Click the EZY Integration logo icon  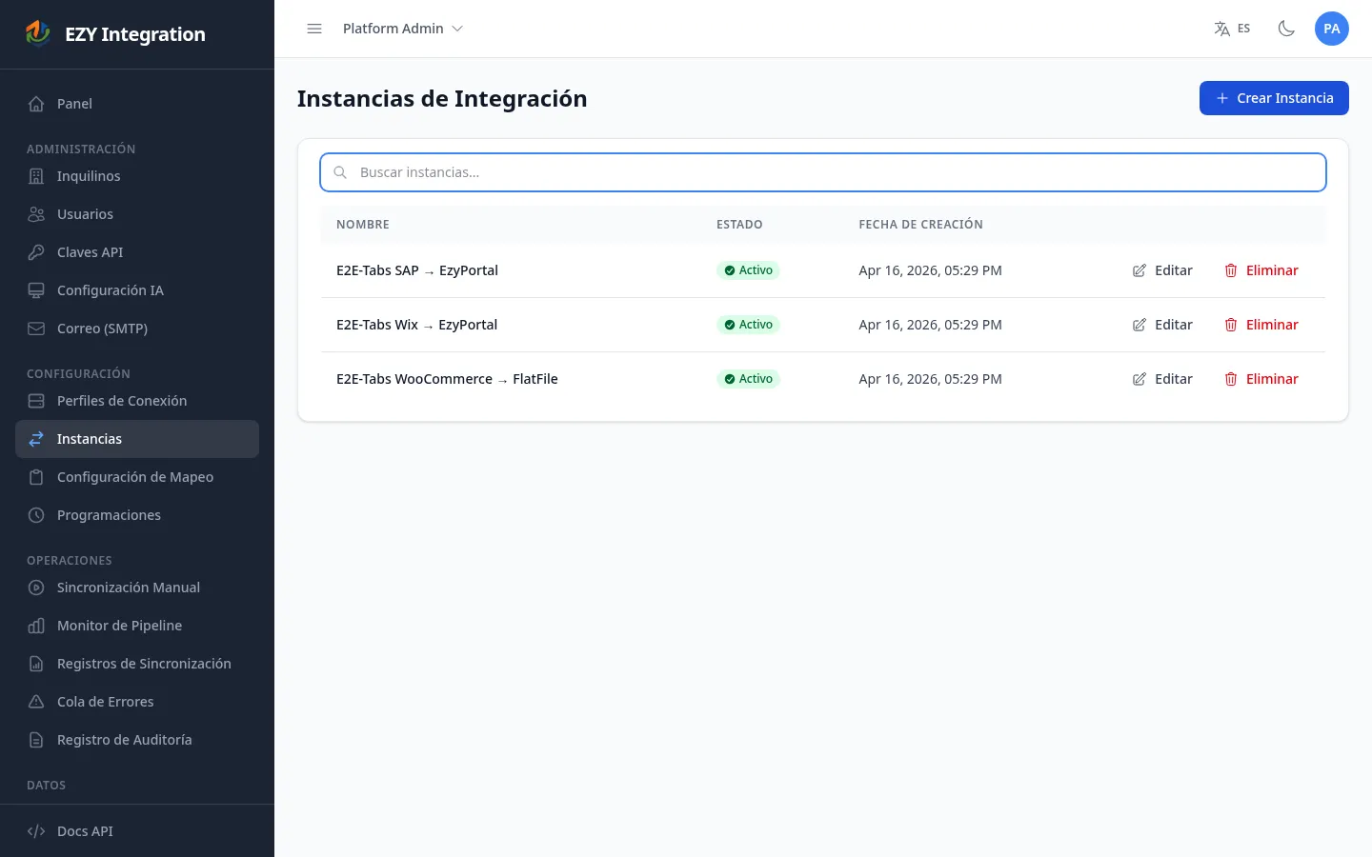(38, 33)
